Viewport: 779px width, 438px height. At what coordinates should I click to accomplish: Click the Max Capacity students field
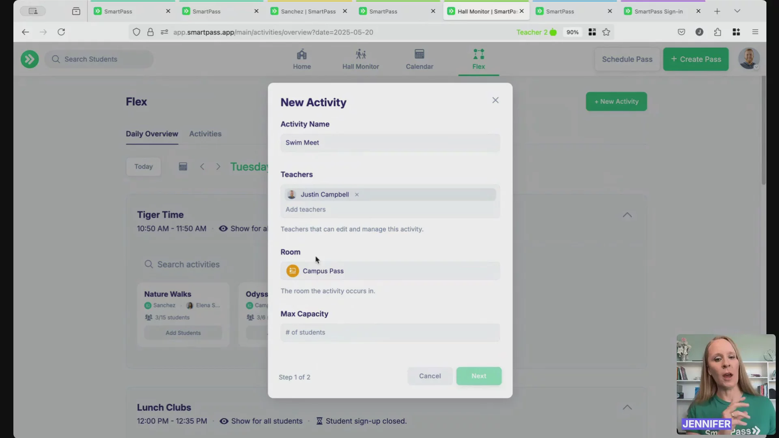pos(390,333)
